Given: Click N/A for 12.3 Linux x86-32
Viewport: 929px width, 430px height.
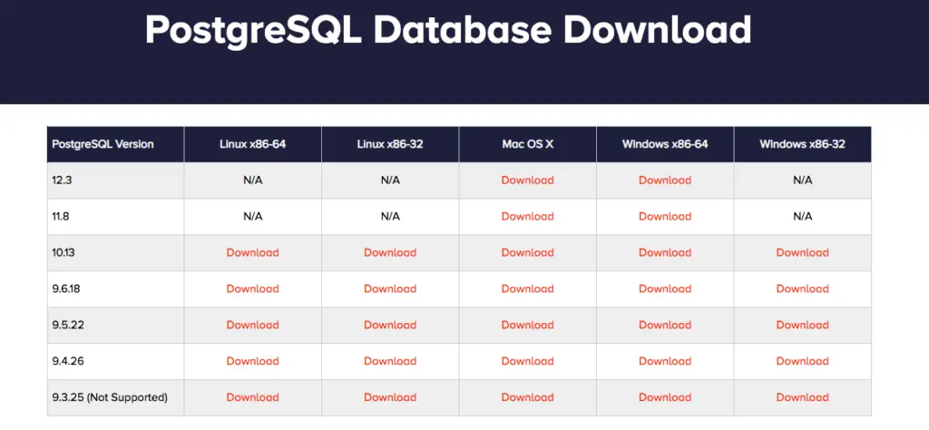Looking at the screenshot, I should (390, 180).
